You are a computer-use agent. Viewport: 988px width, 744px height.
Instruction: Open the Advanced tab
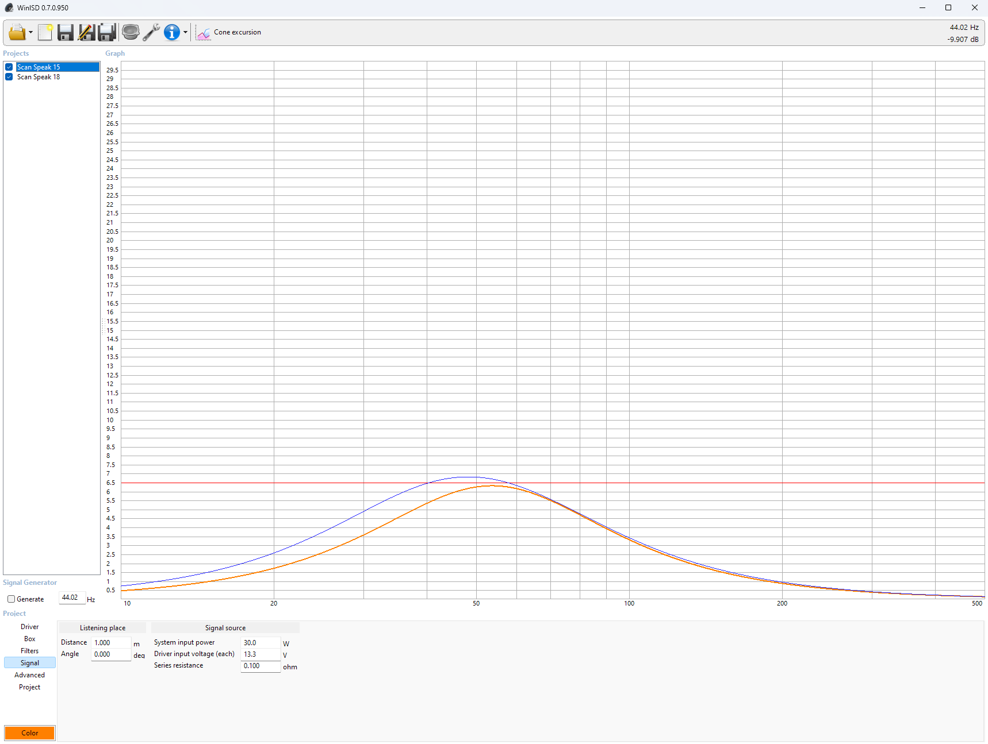pos(30,675)
